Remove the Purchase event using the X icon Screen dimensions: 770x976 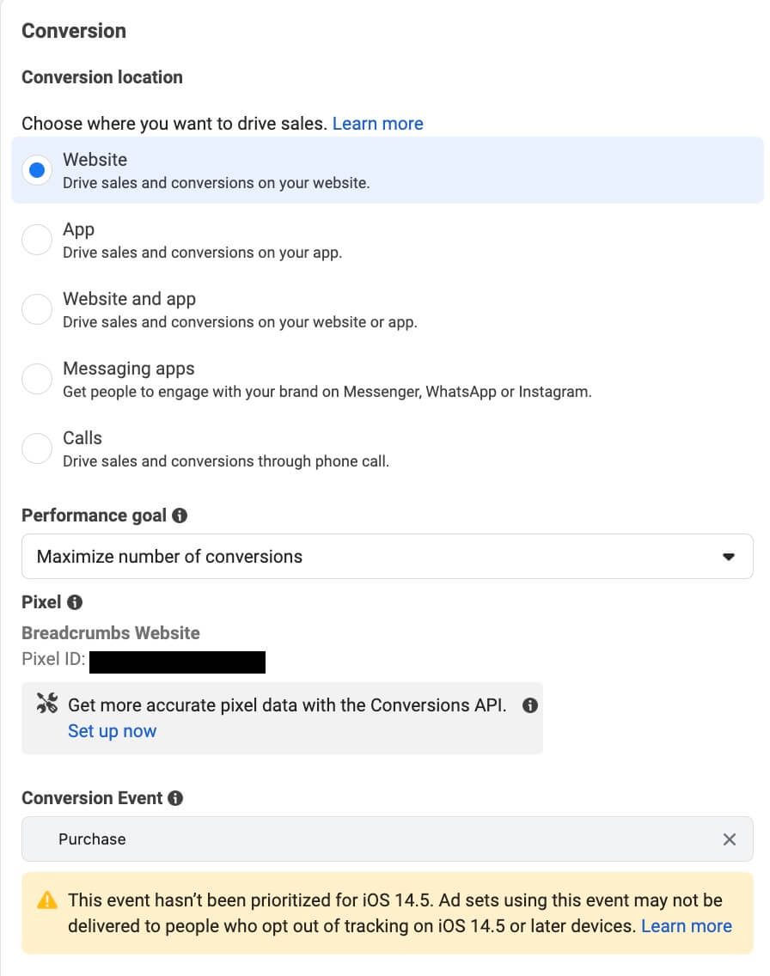730,839
